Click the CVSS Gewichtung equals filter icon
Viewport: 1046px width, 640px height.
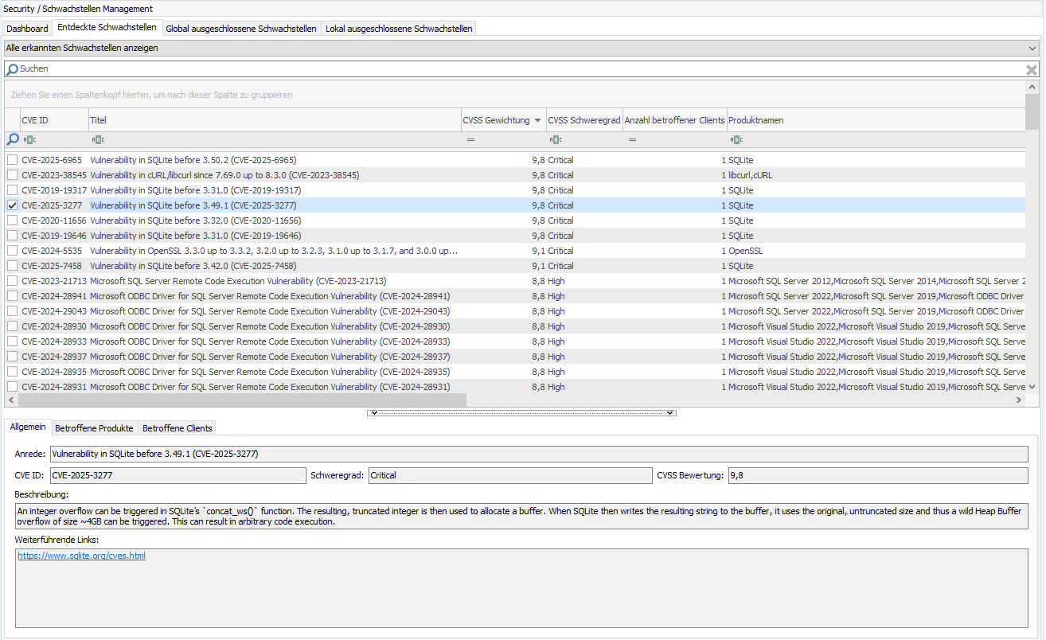[x=470, y=140]
